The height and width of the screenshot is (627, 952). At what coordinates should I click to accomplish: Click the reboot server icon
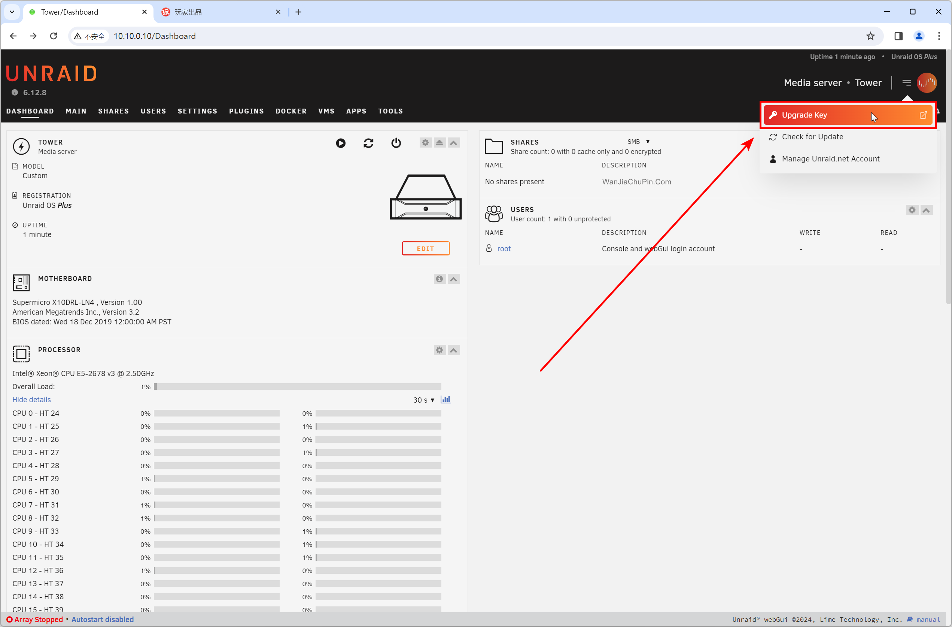(368, 143)
